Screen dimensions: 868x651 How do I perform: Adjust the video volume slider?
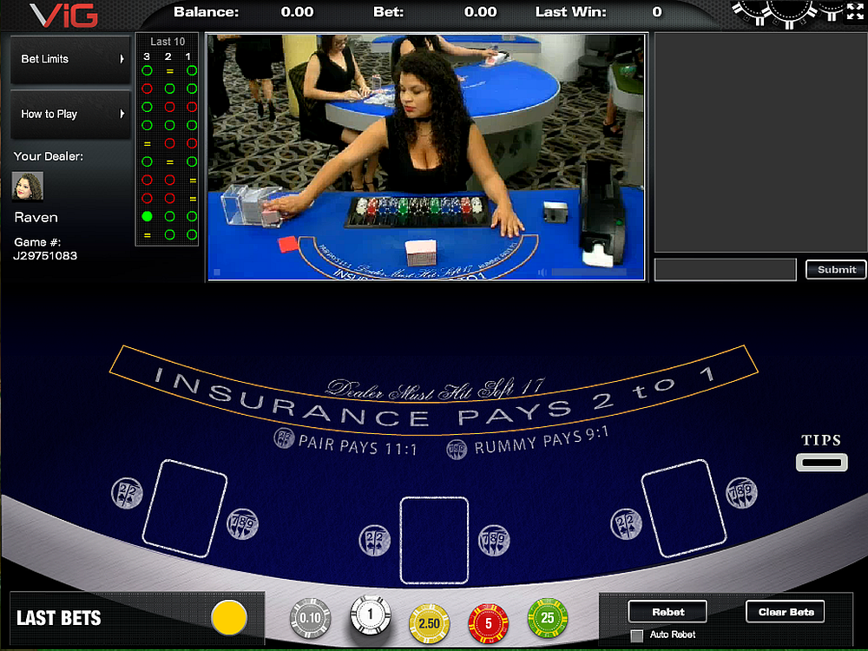coord(589,273)
